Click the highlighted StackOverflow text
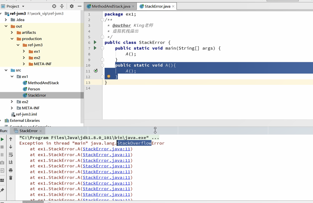The height and width of the screenshot is (203, 313). coord(134,143)
